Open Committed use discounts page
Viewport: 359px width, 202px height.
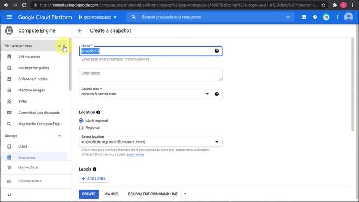(x=39, y=113)
